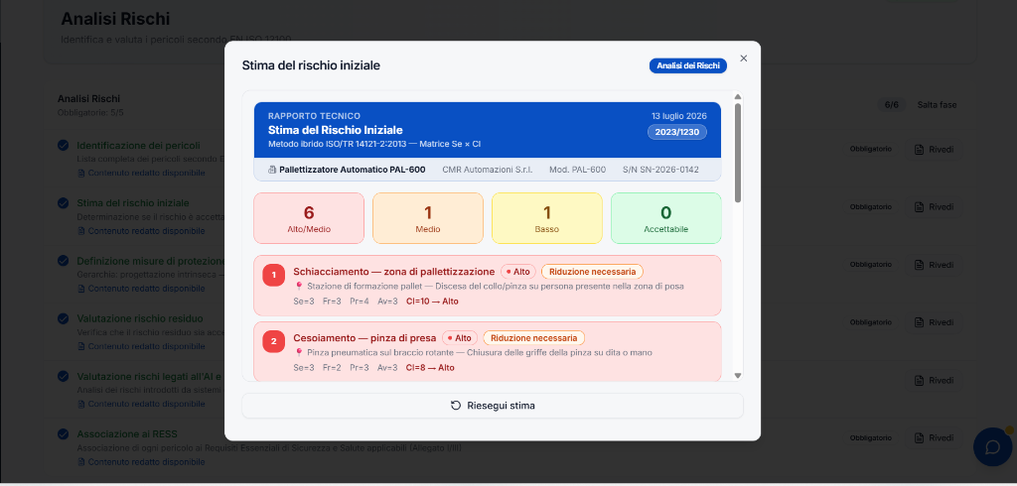
Task: Click Obbligatorio tag for Associazione ai RESS
Action: (x=870, y=438)
